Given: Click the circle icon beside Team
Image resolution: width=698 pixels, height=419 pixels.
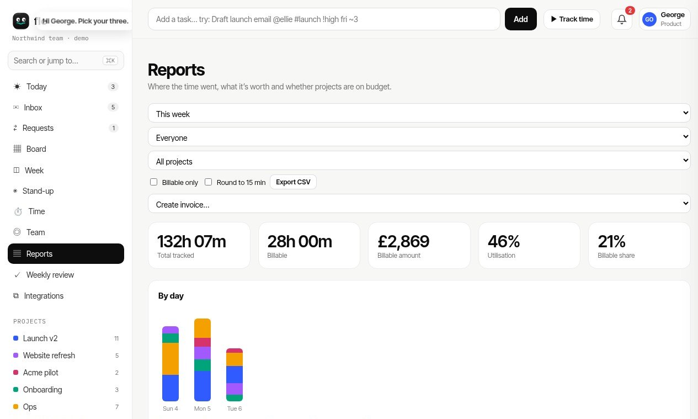Looking at the screenshot, I should 17,232.
